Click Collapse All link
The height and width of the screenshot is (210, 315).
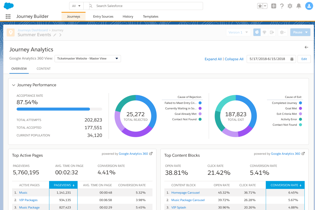tap(234, 59)
